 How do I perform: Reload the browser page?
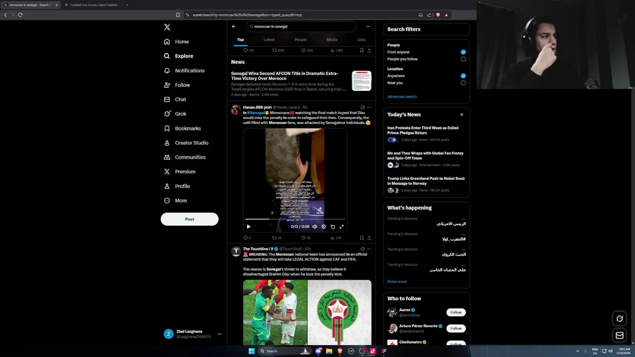20,15
